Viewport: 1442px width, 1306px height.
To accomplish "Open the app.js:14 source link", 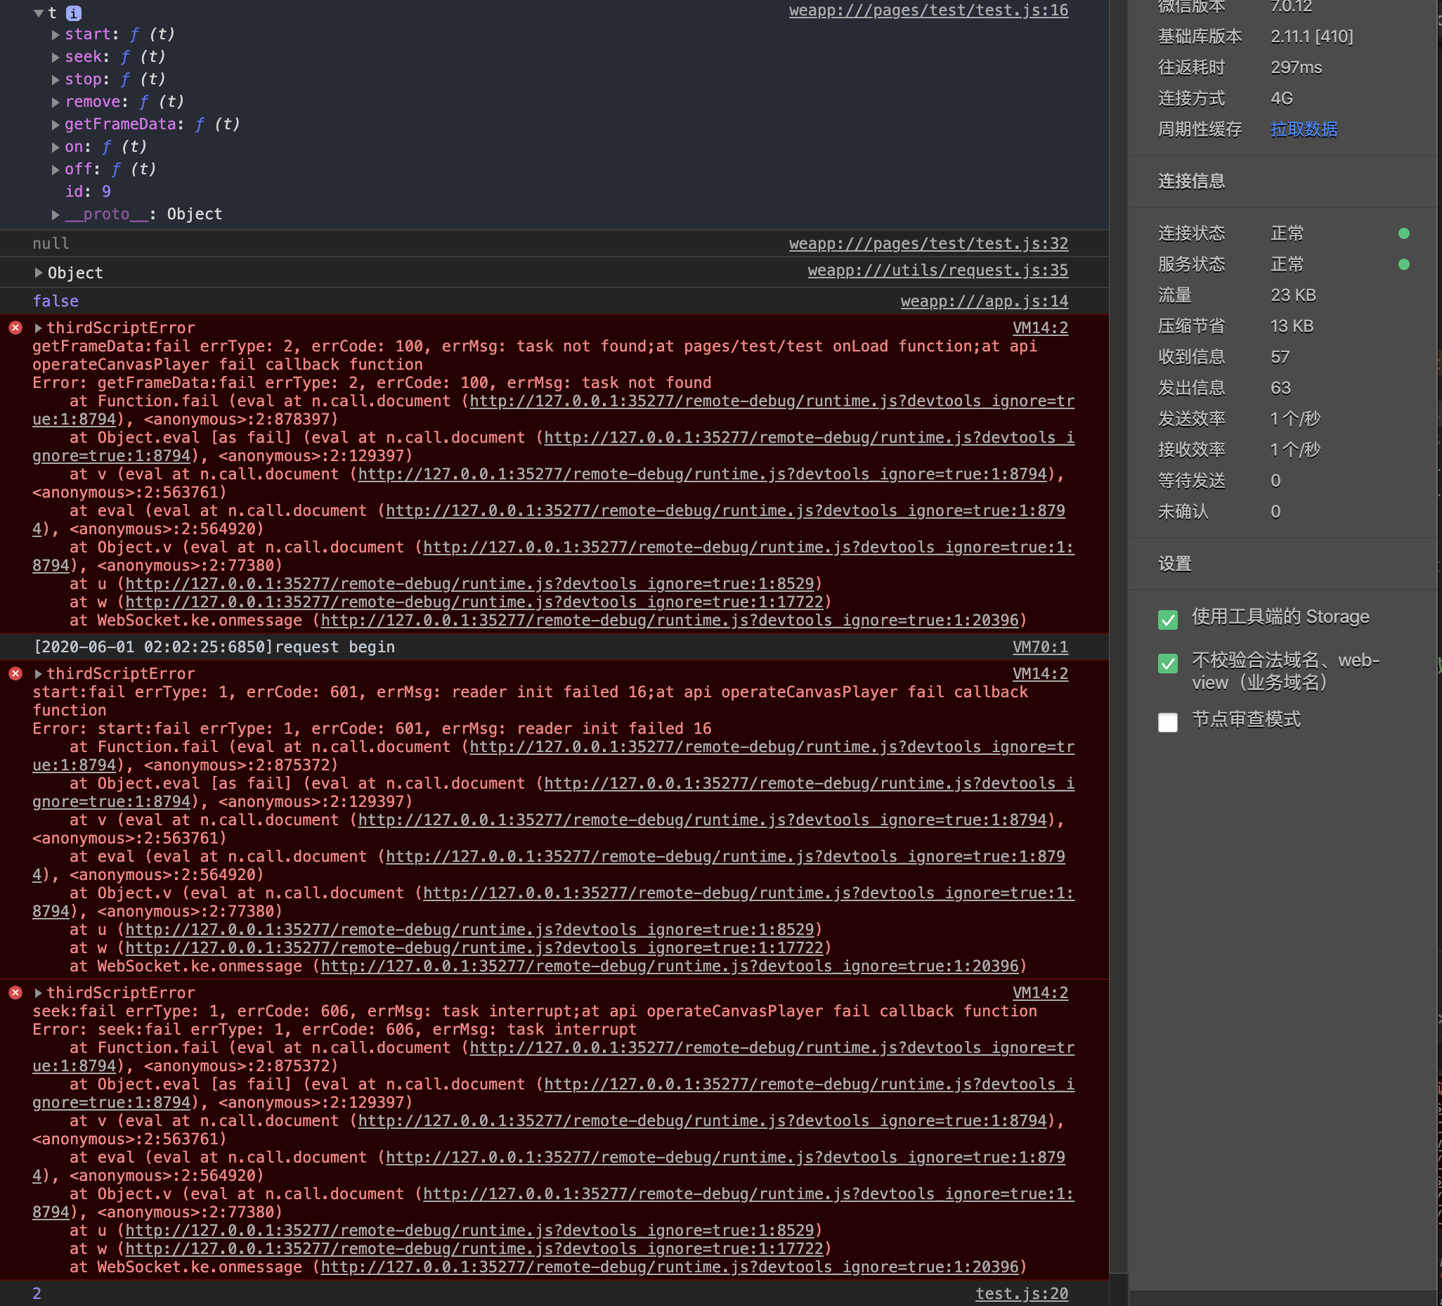I will coord(984,302).
